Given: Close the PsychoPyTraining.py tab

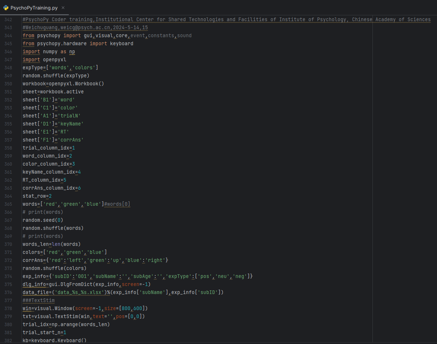Looking at the screenshot, I should click(x=63, y=8).
